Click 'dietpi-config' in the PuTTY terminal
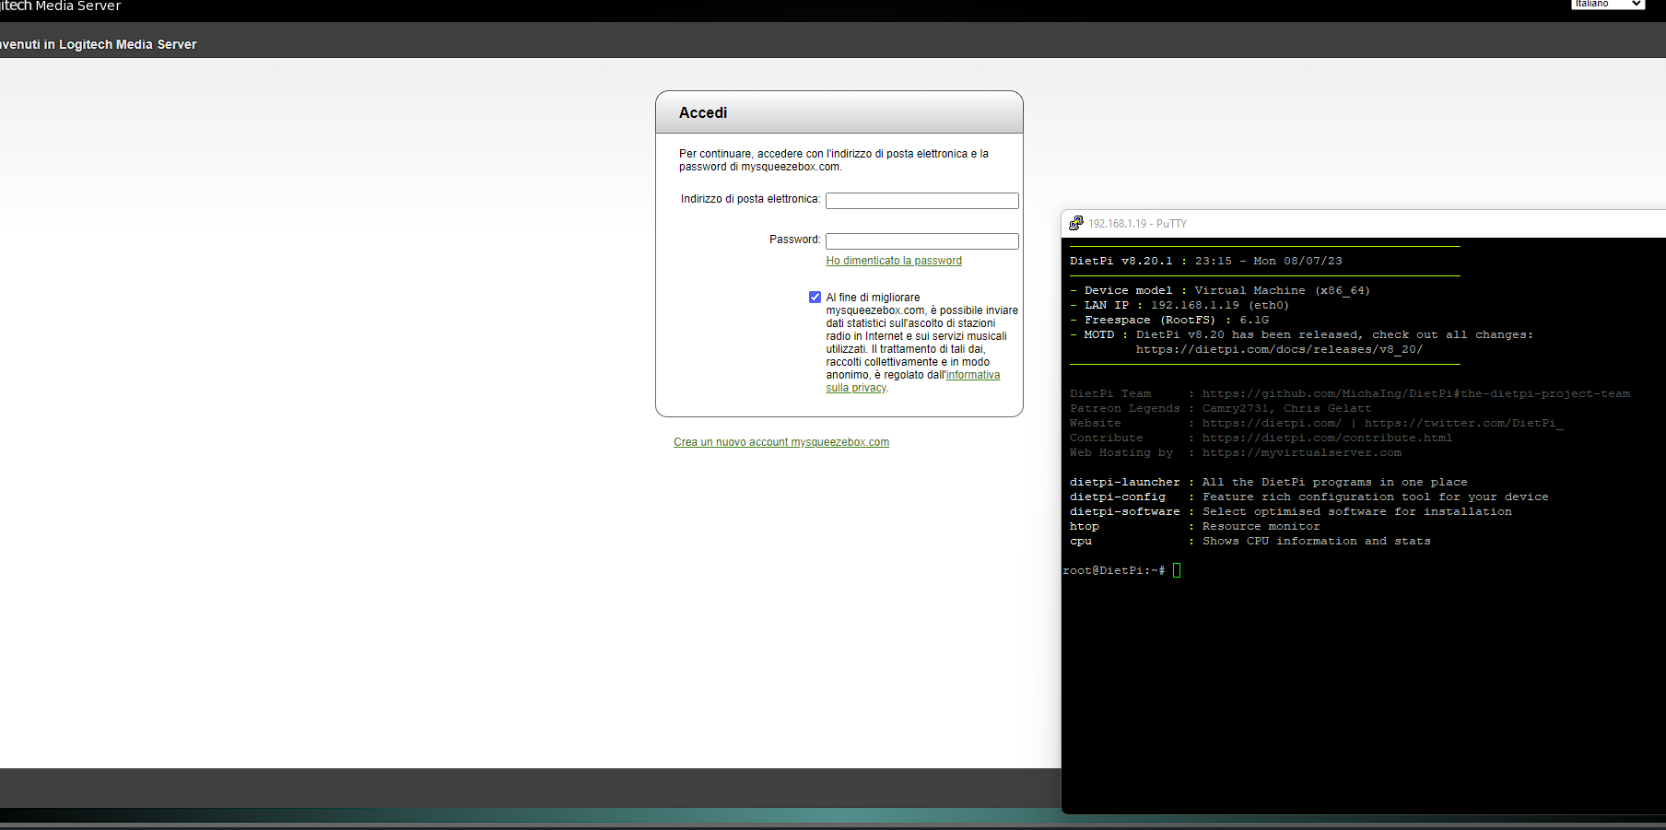The image size is (1666, 830). tap(1117, 497)
